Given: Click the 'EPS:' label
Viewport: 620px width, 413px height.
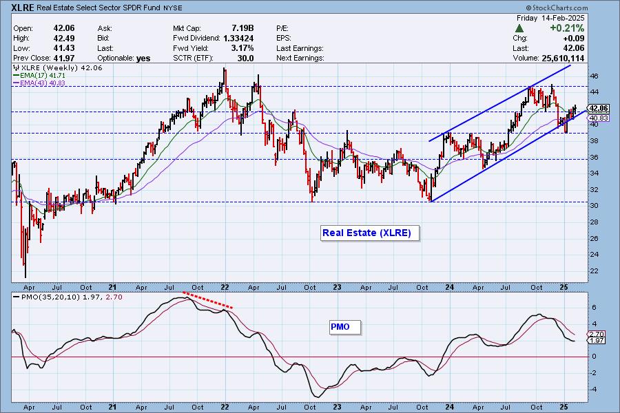Looking at the screenshot, I should coord(284,39).
